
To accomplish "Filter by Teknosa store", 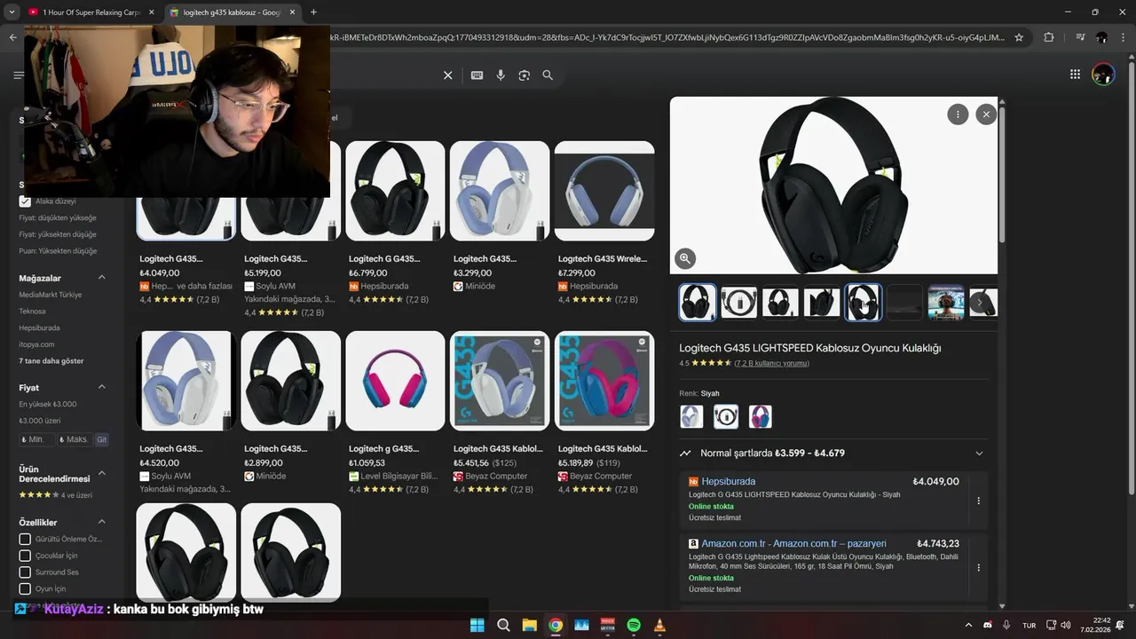I will point(32,312).
